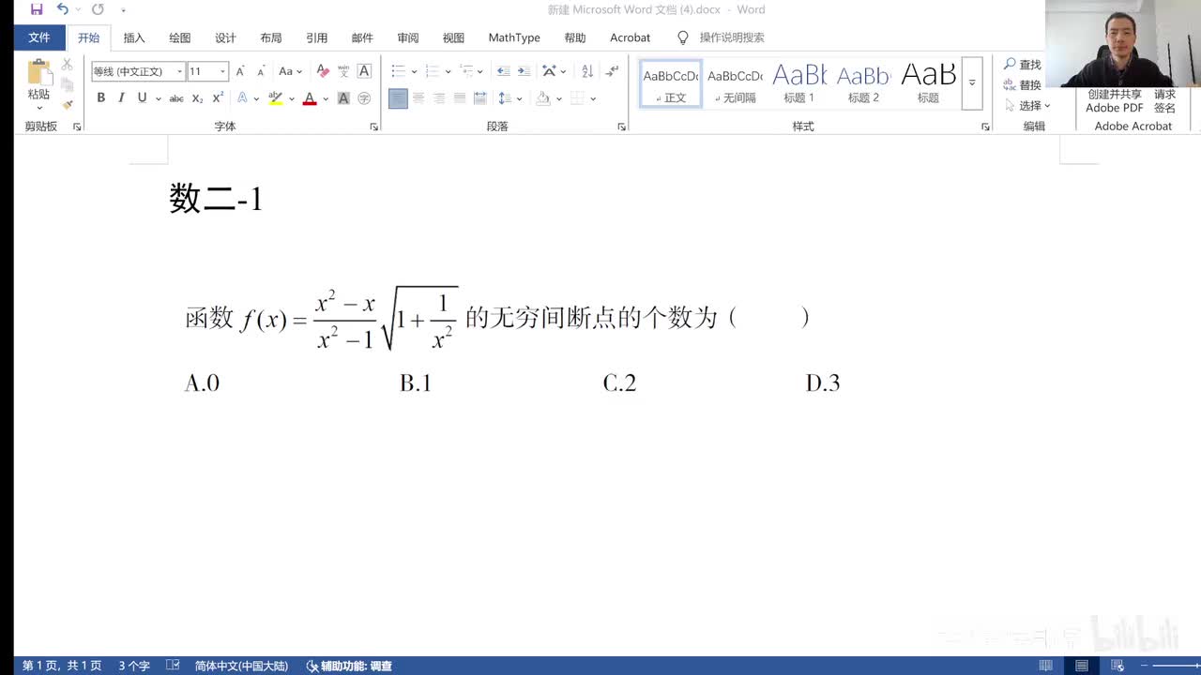Viewport: 1201px width, 675px height.
Task: Apply superscript formatting
Action: pyautogui.click(x=218, y=98)
